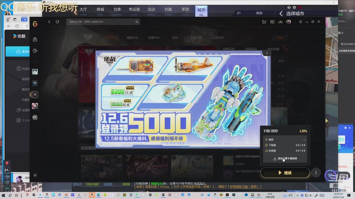
Task: Open the launcher hamburger menu
Action: click(301, 22)
